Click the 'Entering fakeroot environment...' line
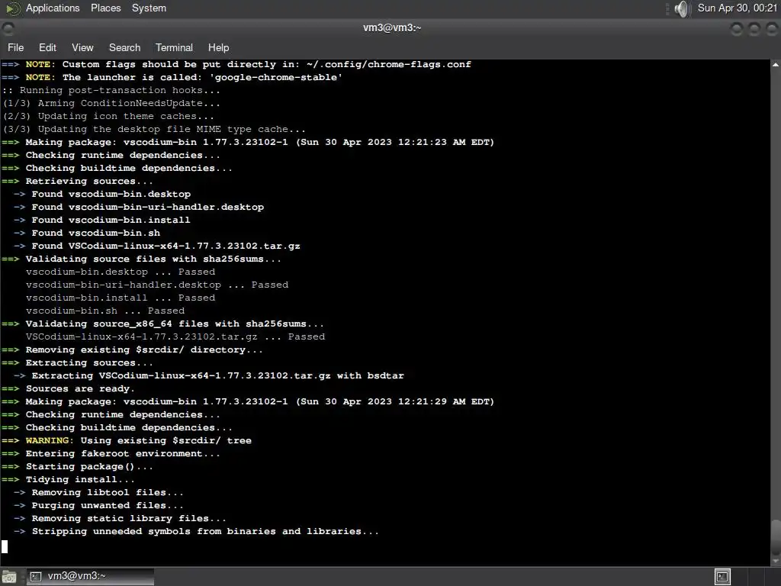The height and width of the screenshot is (586, 781). 111,453
